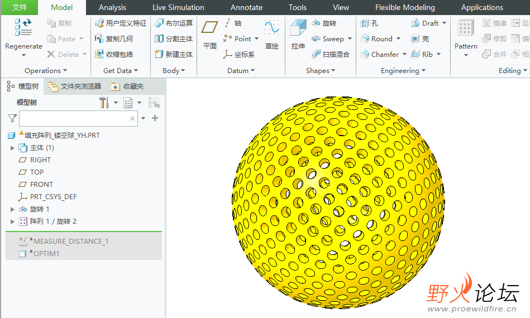Open the Regenerate dropdown arrow
Image resolution: width=530 pixels, height=318 pixels.
[23, 55]
